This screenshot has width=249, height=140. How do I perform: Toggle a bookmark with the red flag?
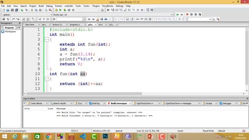[x=187, y=15]
